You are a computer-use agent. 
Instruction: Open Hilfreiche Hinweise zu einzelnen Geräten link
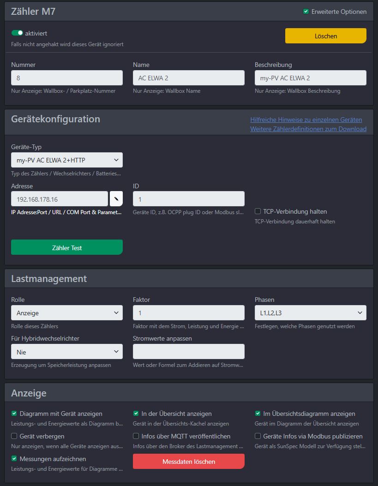point(306,120)
